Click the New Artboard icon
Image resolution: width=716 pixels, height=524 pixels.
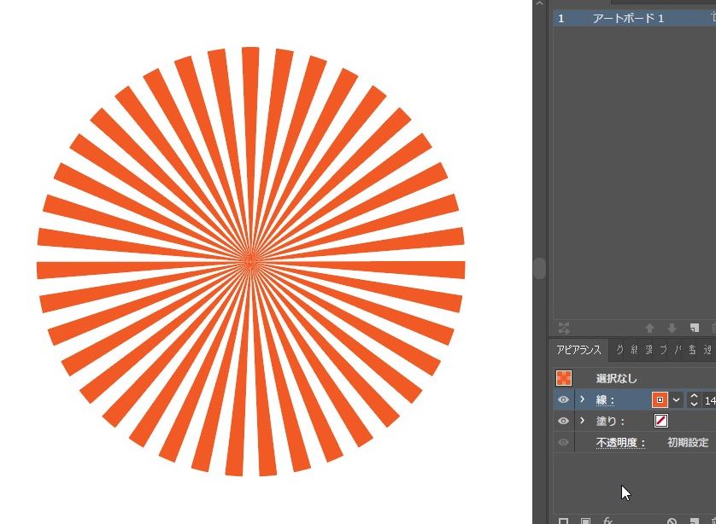pyautogui.click(x=695, y=328)
